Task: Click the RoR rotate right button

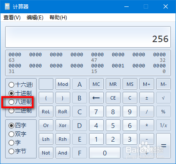Action: 63,112
